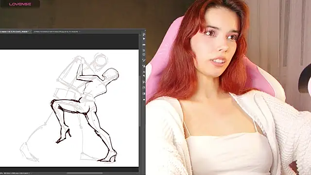Open the Tool Presets crossed-tools icon

144,82
